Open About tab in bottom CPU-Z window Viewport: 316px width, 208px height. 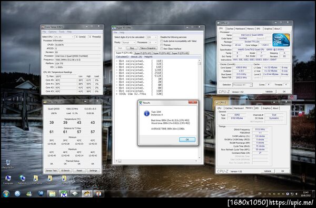(275, 108)
